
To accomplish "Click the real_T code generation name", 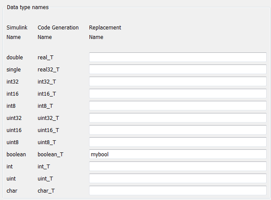I will pos(45,57).
